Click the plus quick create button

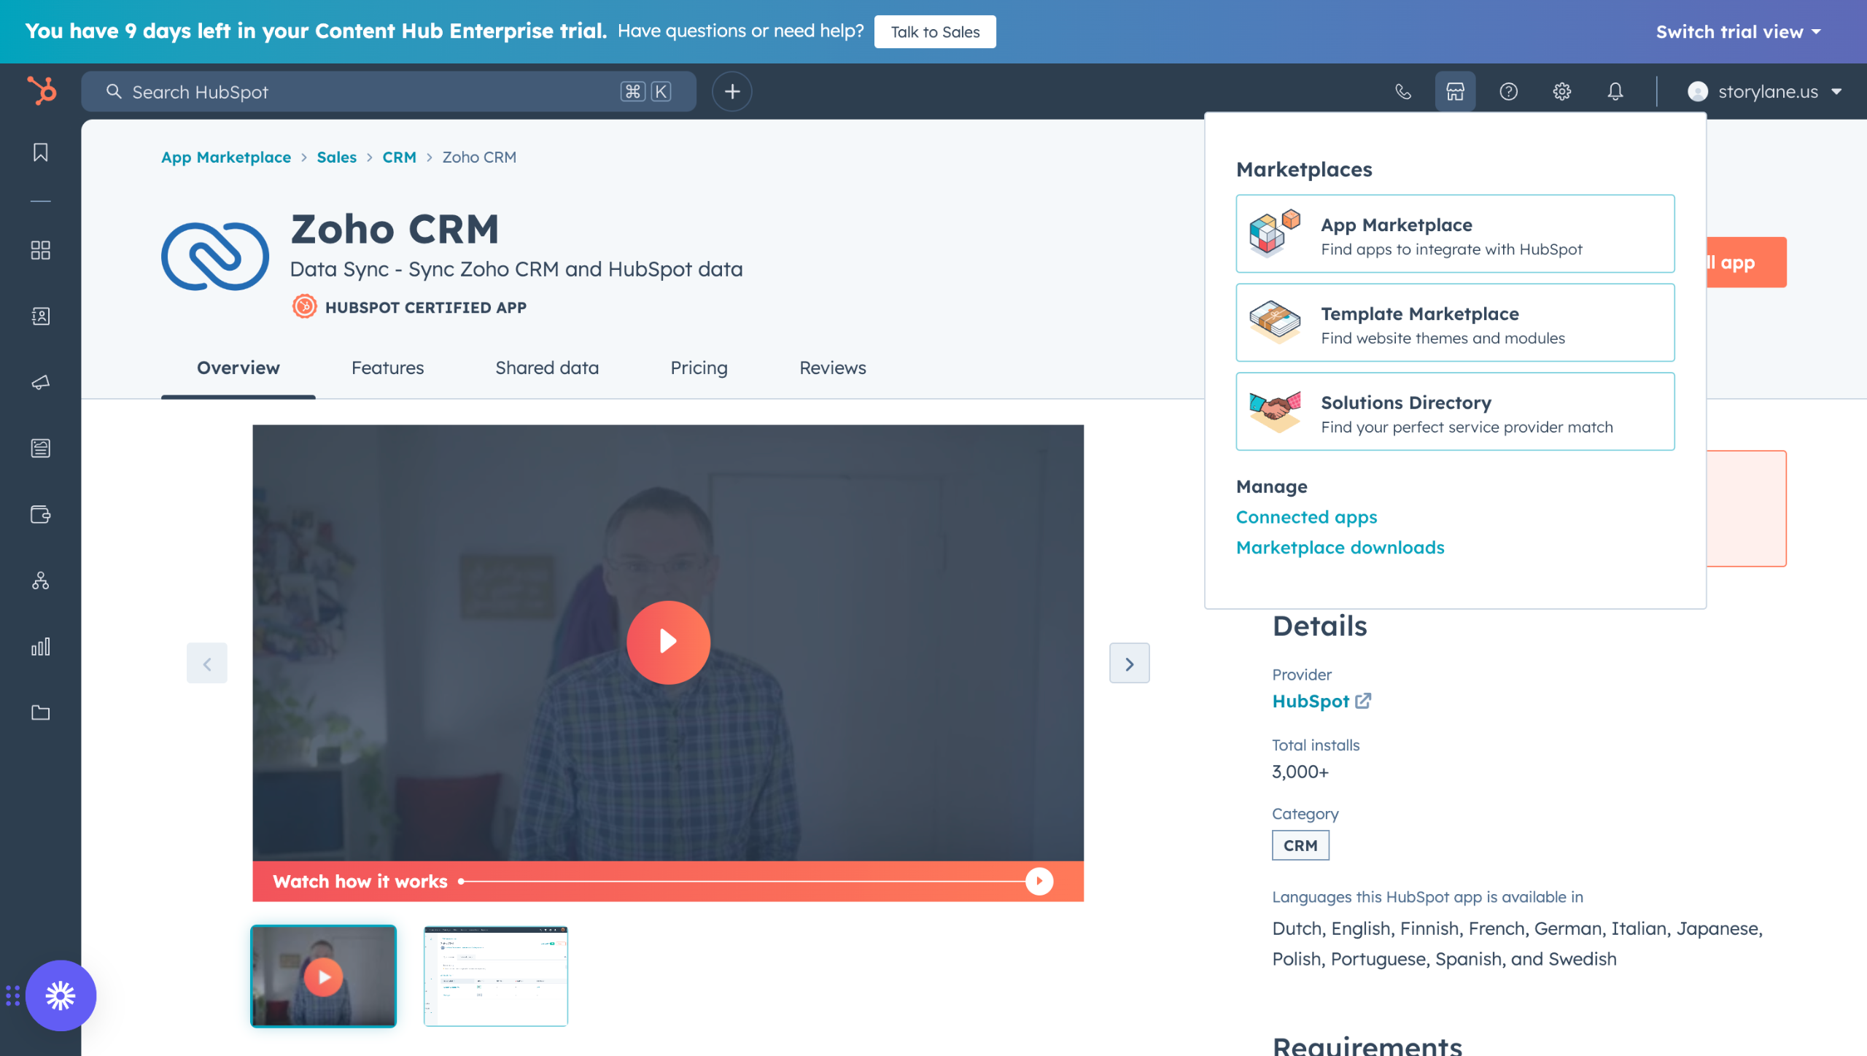click(x=731, y=91)
